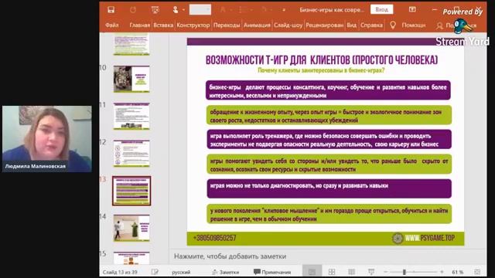Click subtitle Почему клиенты заинтересованы в бизнес-играх
This screenshot has height=278, width=495.
tap(321, 70)
